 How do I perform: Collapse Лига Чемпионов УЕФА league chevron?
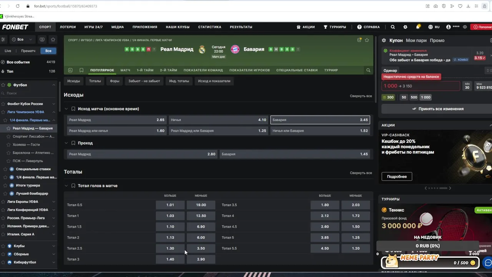click(x=54, y=112)
